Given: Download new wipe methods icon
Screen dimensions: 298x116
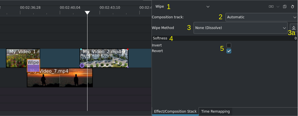Looking at the screenshot, I should coord(294,28).
